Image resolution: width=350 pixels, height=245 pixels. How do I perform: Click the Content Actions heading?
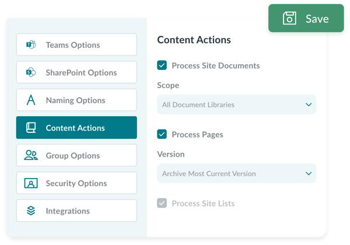pos(194,40)
